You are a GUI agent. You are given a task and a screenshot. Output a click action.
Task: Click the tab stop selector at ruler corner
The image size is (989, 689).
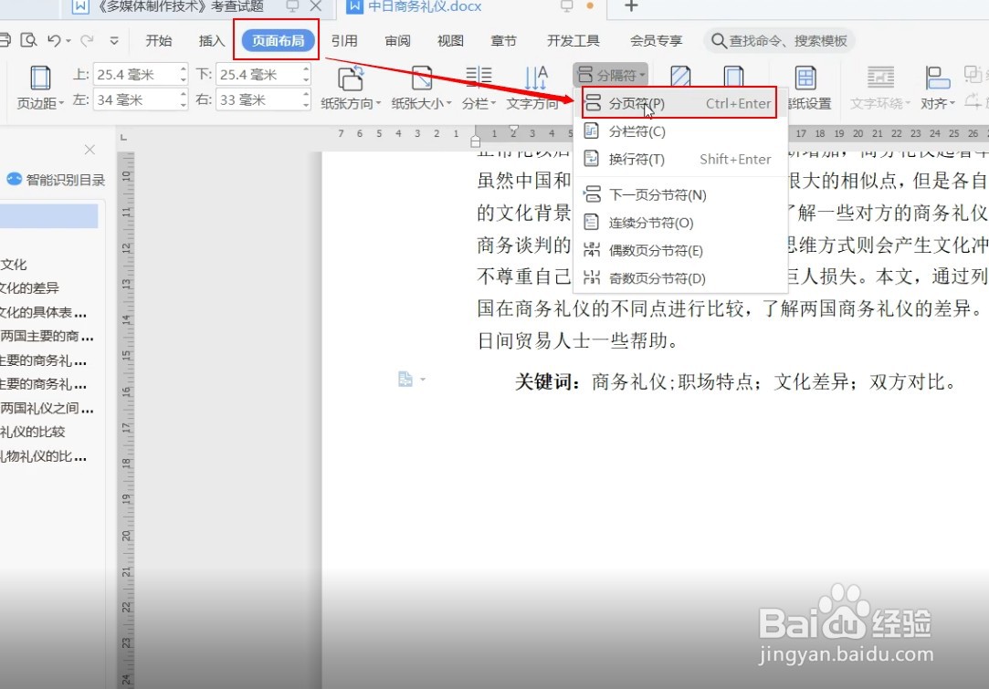(x=123, y=137)
